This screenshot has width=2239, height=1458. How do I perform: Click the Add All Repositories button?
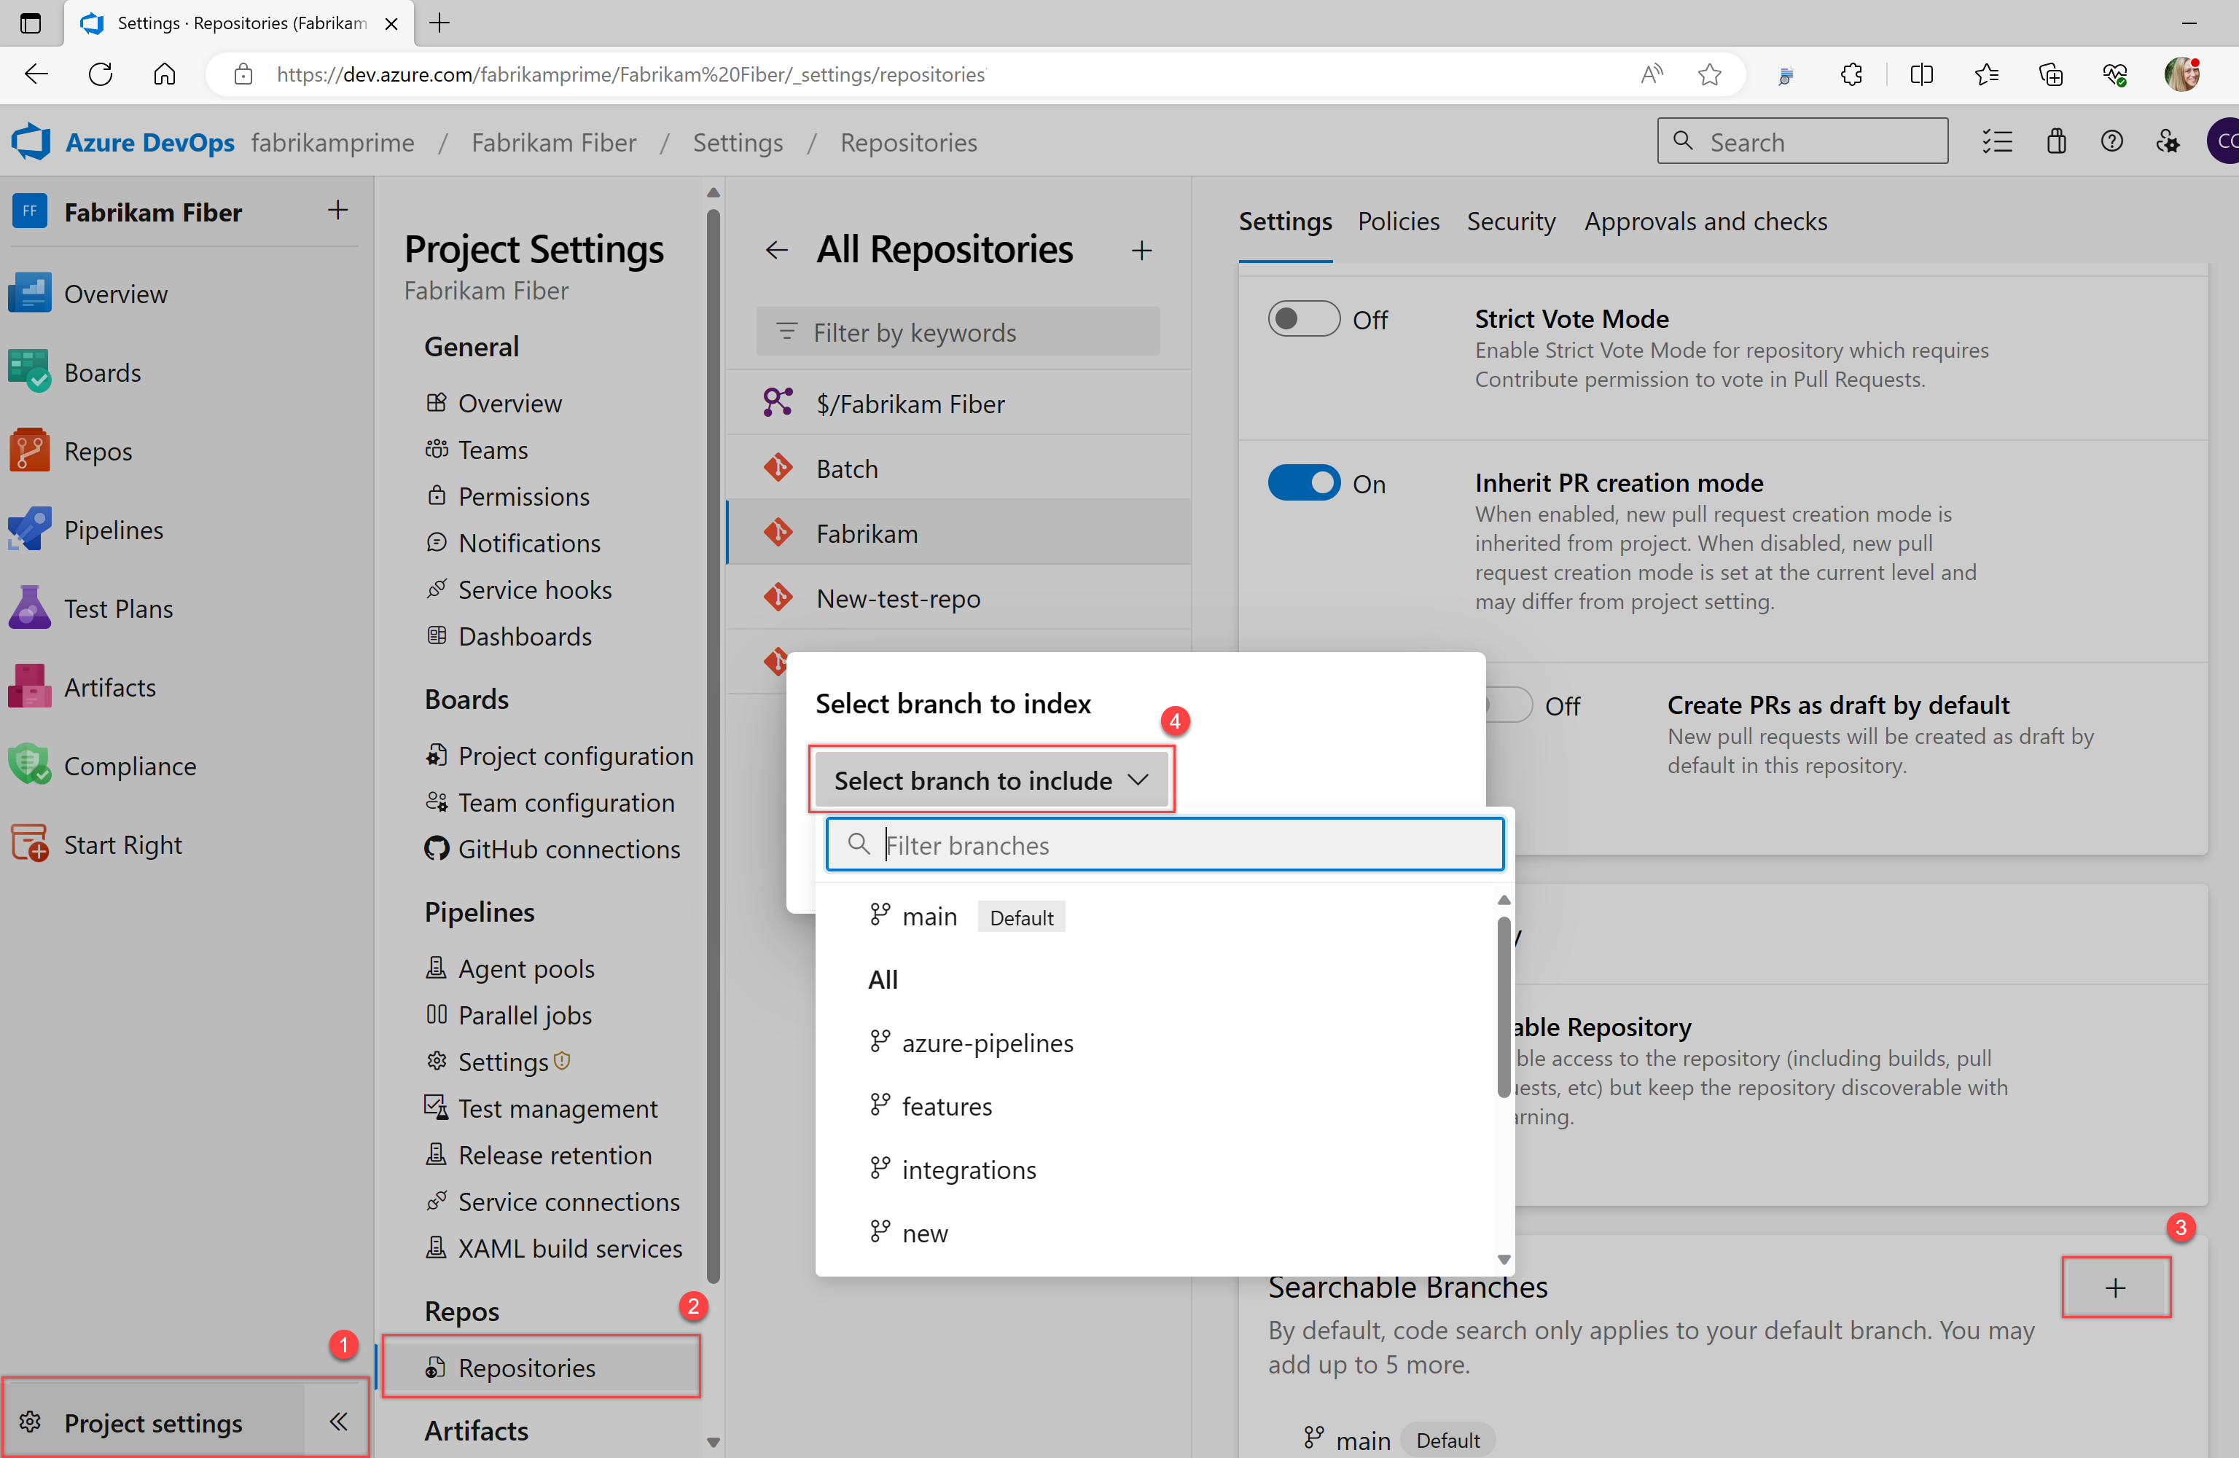click(1142, 249)
